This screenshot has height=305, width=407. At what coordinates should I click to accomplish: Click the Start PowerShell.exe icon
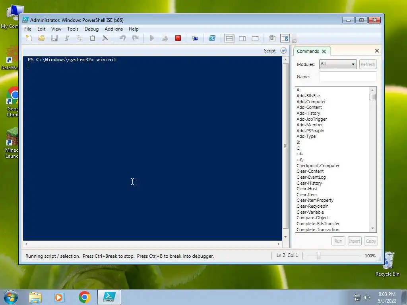(212, 39)
